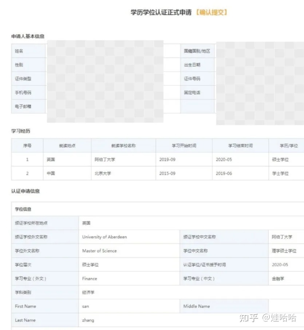Select the 申请人基本信息 section heading

(28, 36)
